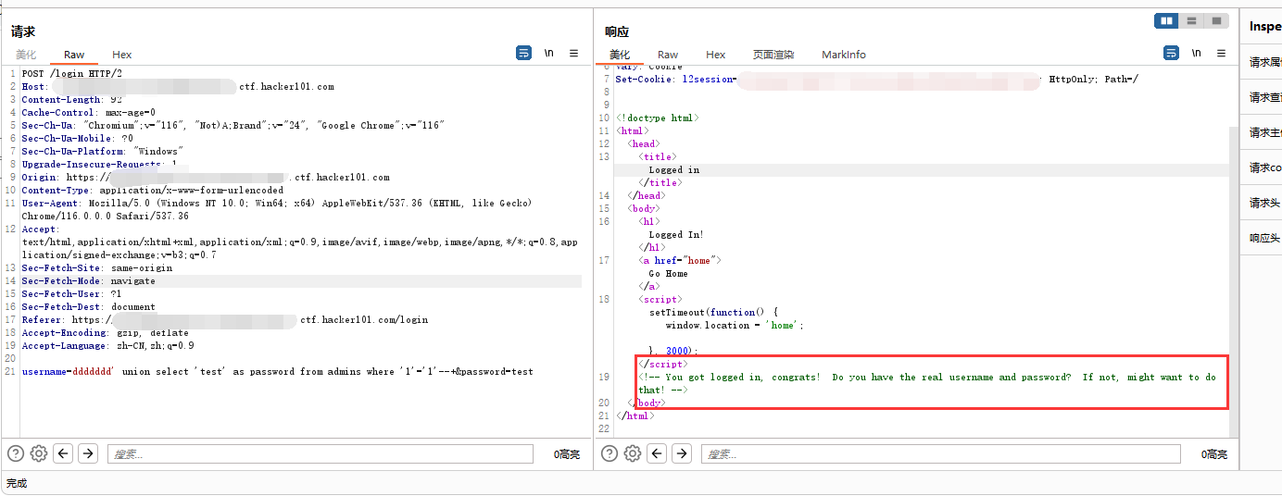The width and height of the screenshot is (1282, 496).
Task: Toggle \n non-printable characters in request panel
Action: pos(549,54)
